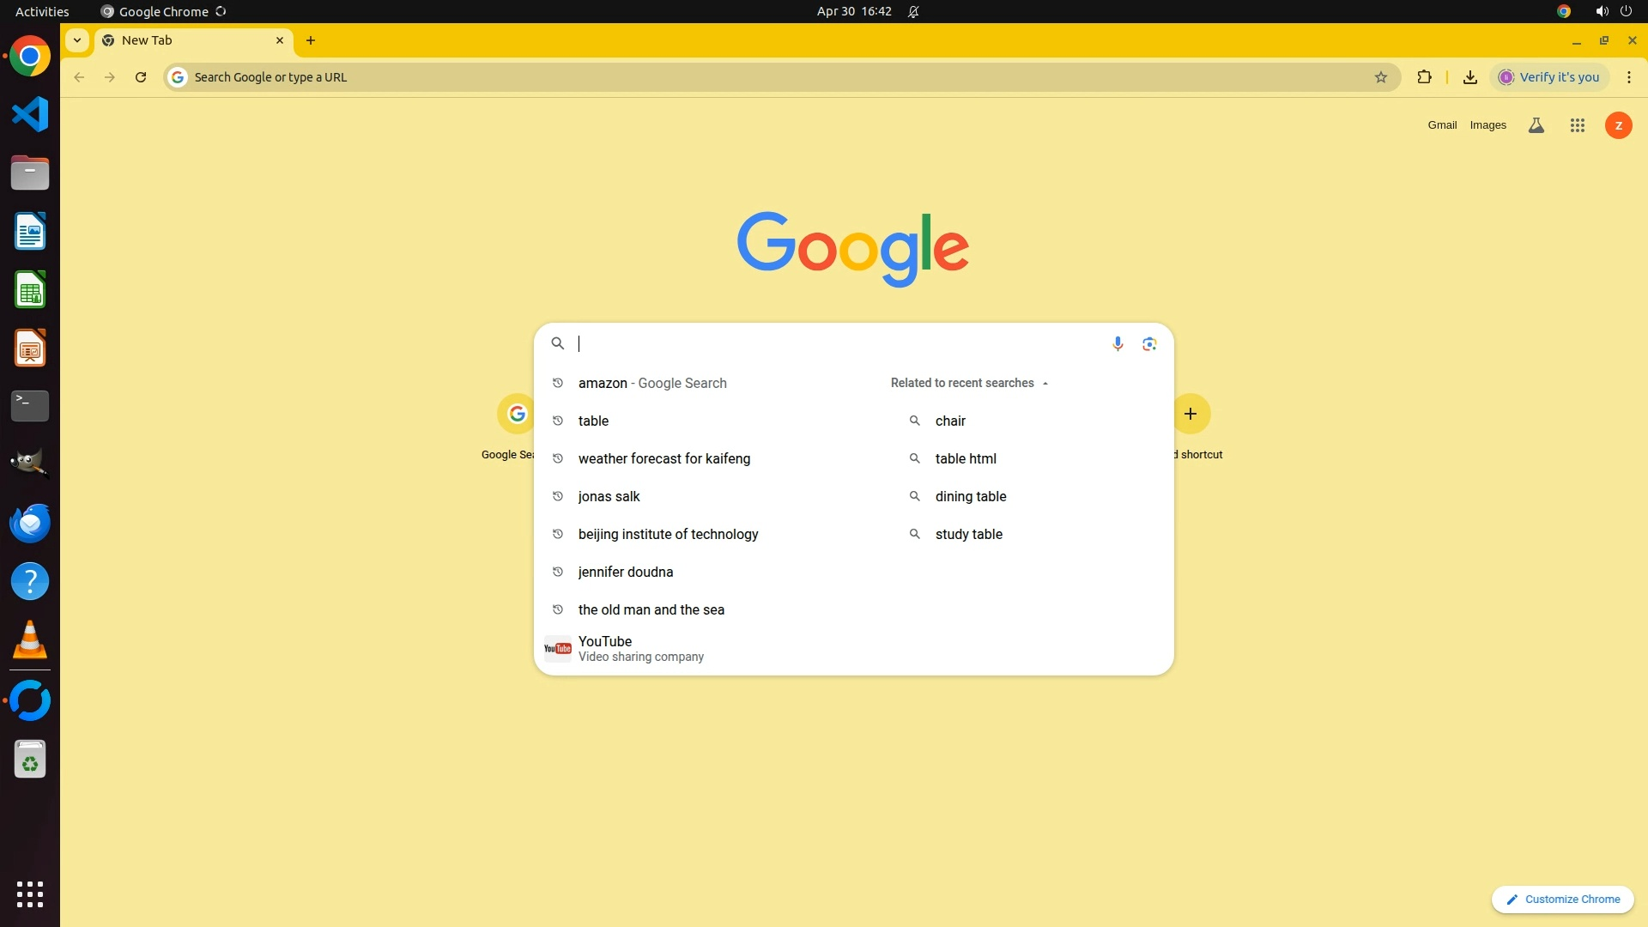Open Chrome Downloads icon

[x=1469, y=77]
